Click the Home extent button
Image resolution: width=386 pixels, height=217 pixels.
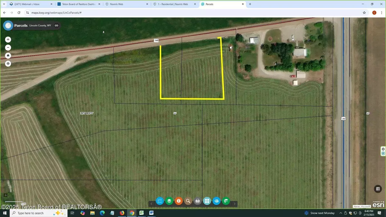8,55
